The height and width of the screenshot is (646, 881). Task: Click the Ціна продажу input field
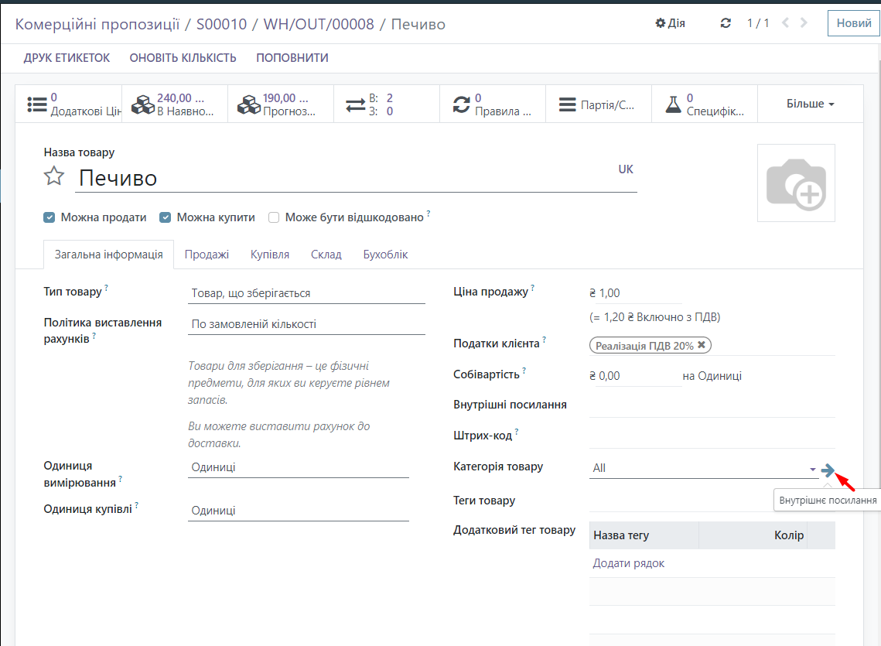(x=634, y=294)
